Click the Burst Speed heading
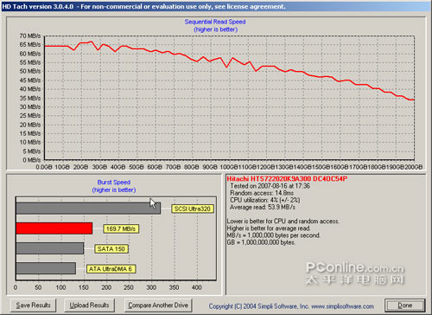The height and width of the screenshot is (315, 432). pyautogui.click(x=114, y=183)
